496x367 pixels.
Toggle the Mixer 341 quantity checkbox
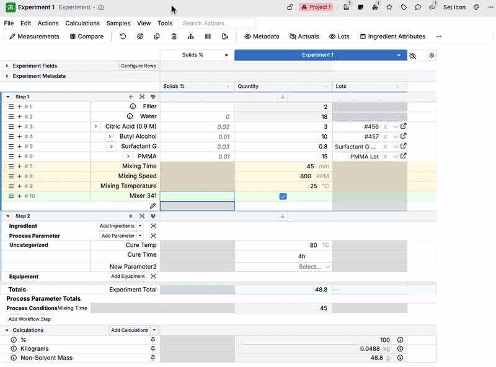click(283, 196)
